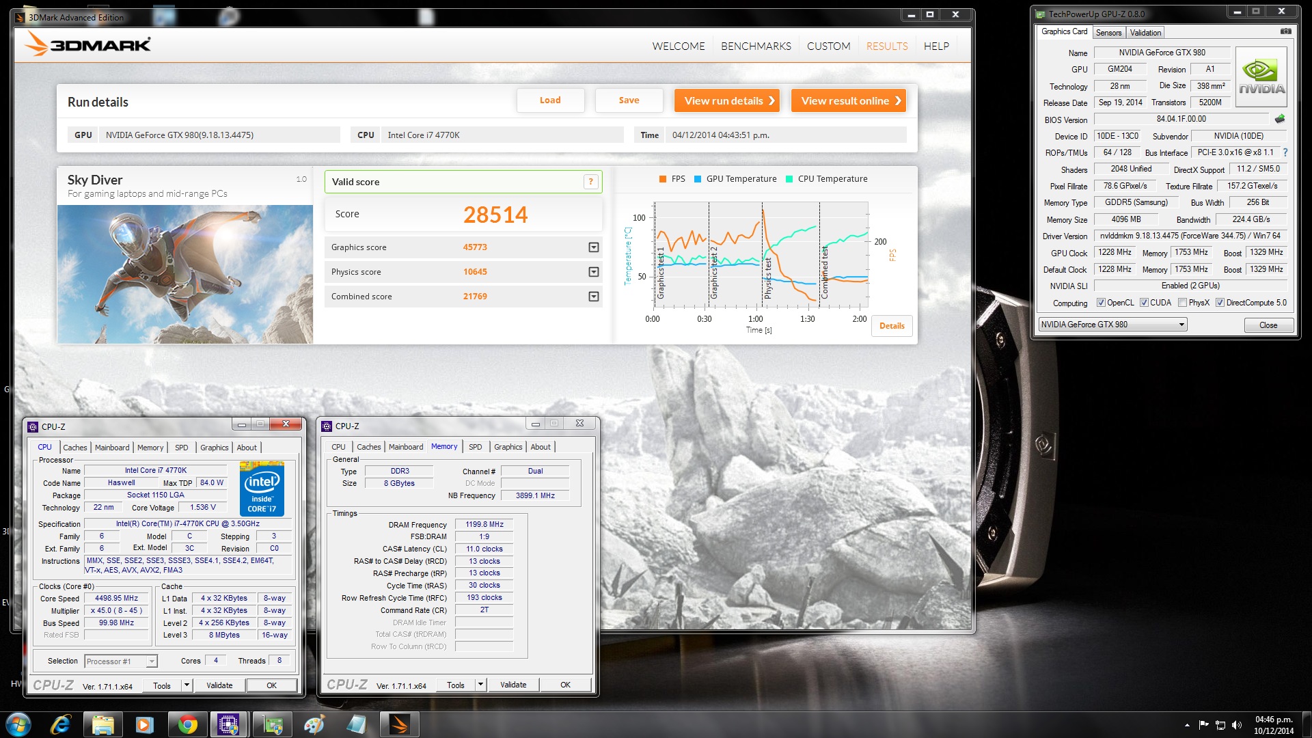Image resolution: width=1312 pixels, height=738 pixels.
Task: Switch to GPU-Z via taskbar icon
Action: [273, 724]
